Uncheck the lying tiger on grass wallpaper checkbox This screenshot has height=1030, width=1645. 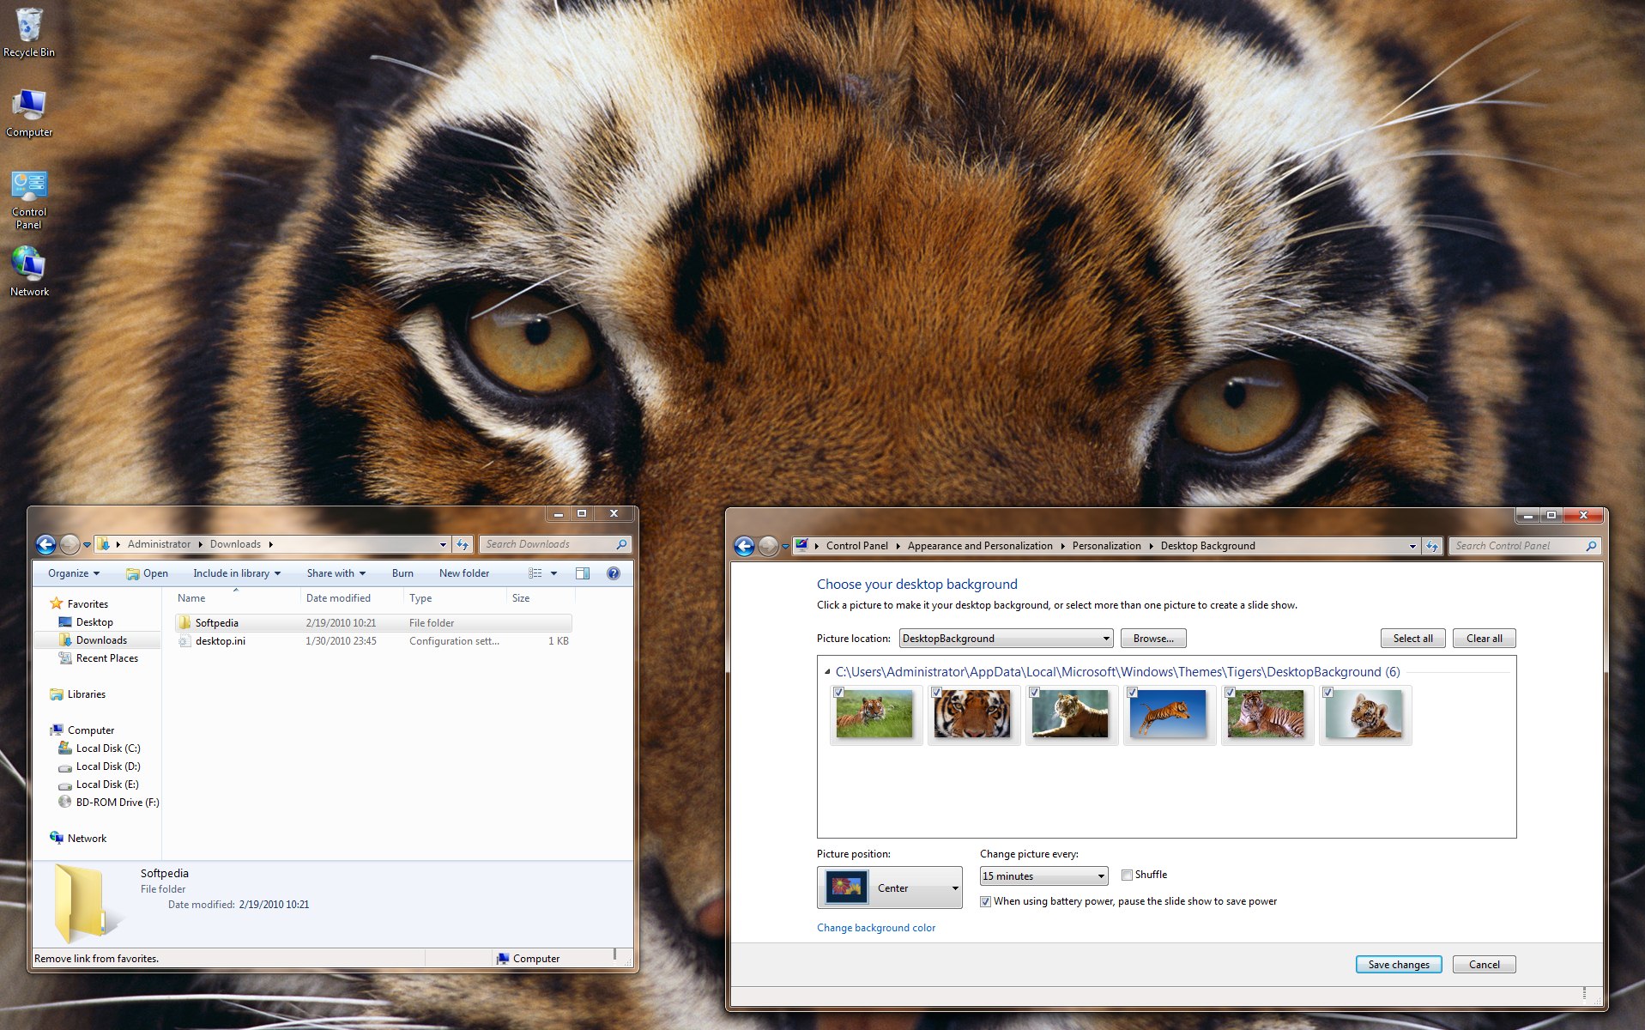click(x=1231, y=693)
